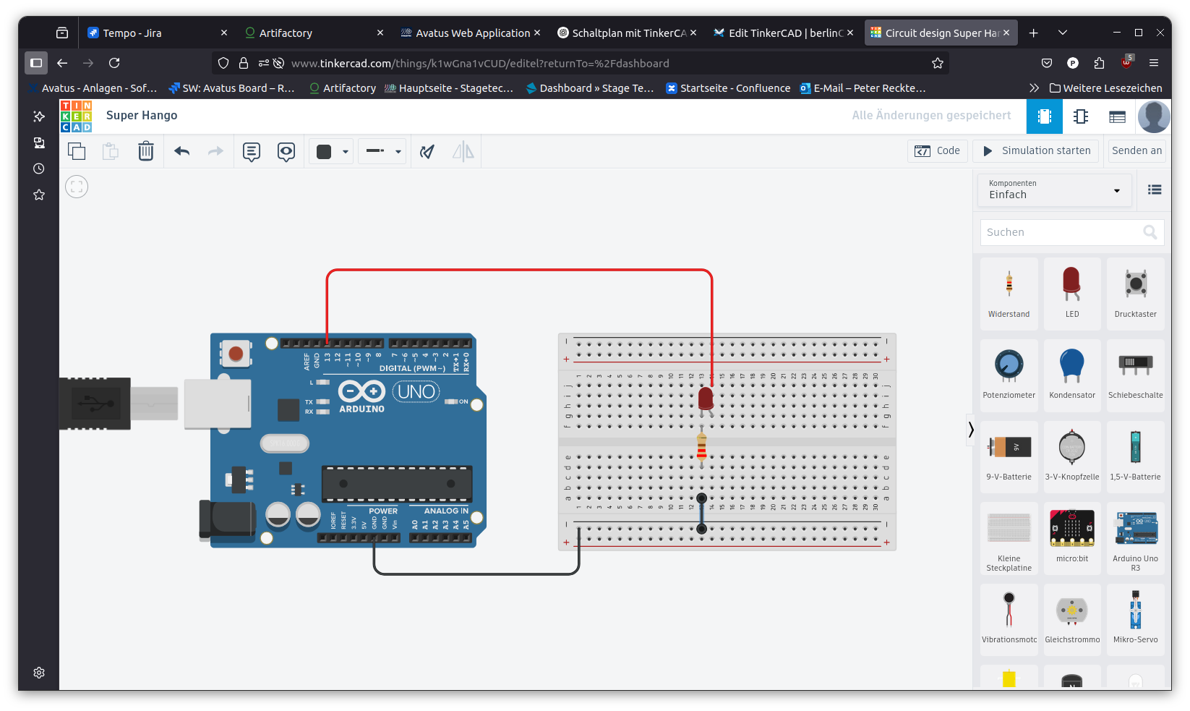Click the Arduino reset button
Viewport: 1190px width, 711px height.
click(x=236, y=353)
